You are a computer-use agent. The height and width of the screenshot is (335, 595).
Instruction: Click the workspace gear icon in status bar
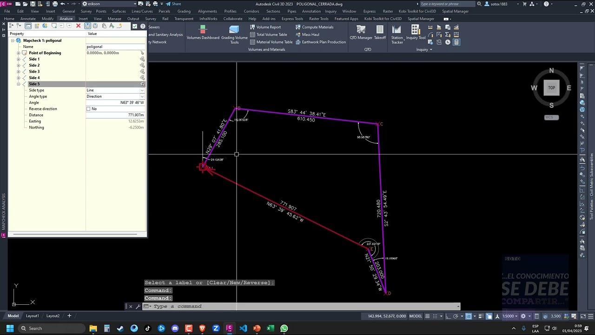[523, 316]
